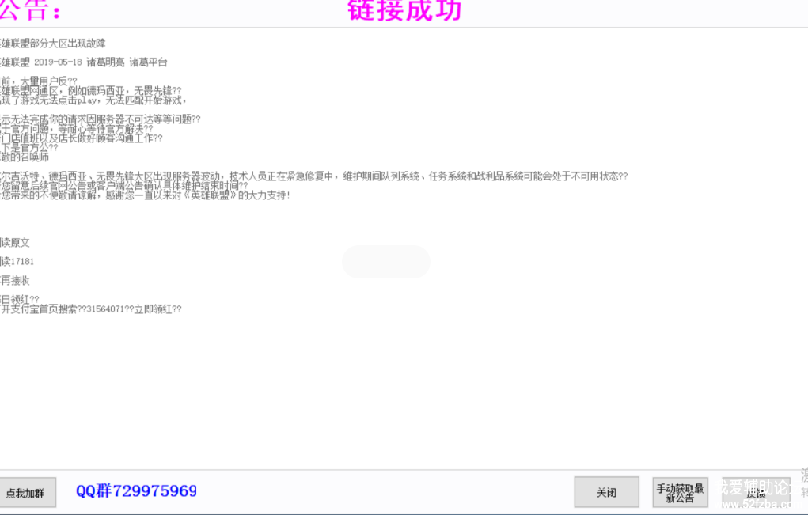Click the 再接收 text line
This screenshot has width=808, height=515.
tap(15, 281)
